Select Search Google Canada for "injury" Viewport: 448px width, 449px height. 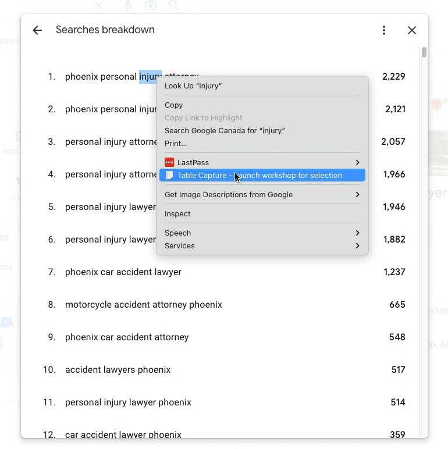225,131
